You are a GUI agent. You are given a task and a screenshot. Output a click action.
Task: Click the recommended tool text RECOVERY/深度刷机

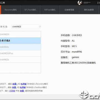click(85, 63)
